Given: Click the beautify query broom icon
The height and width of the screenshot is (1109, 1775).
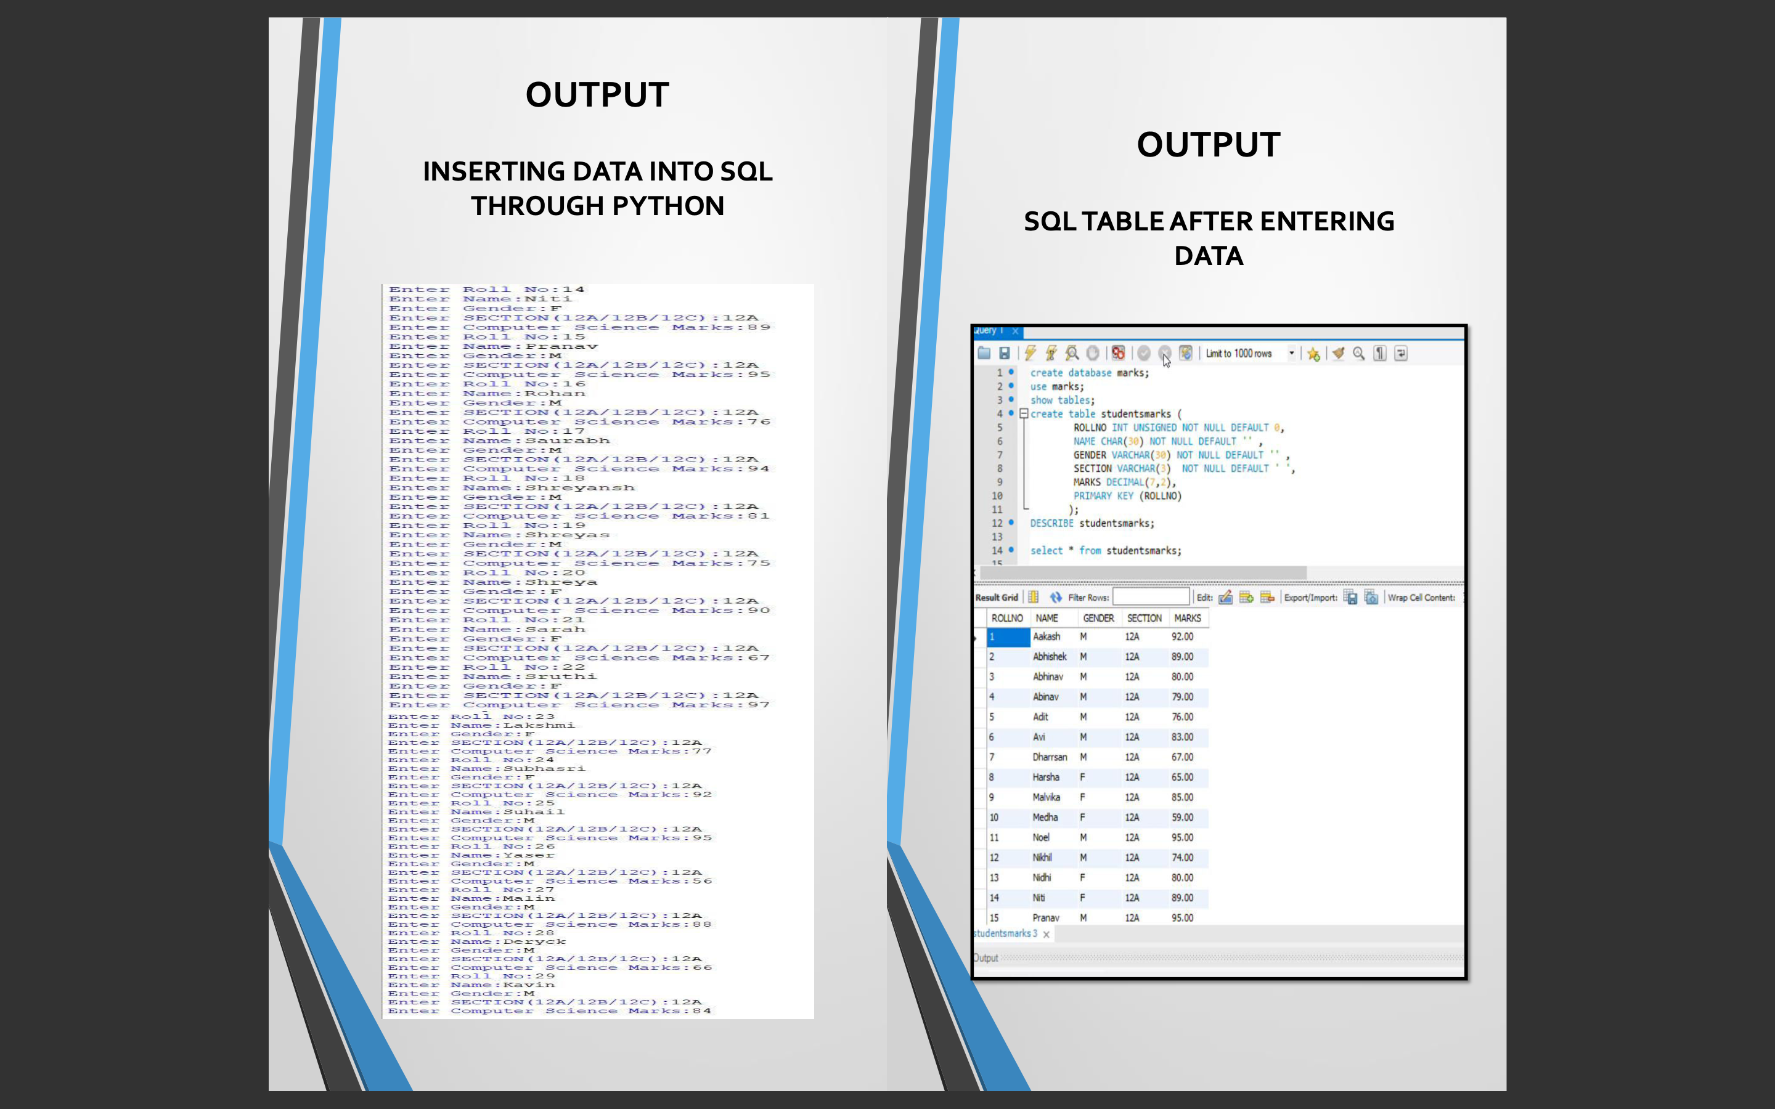Looking at the screenshot, I should [1339, 353].
